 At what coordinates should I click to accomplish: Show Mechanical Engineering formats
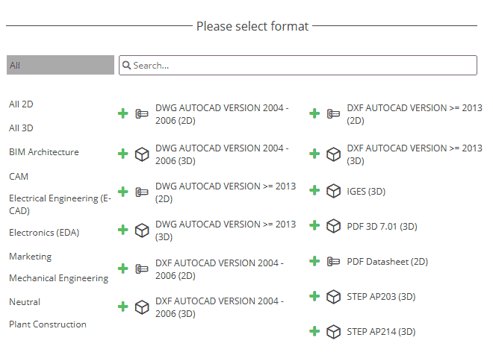pos(59,278)
